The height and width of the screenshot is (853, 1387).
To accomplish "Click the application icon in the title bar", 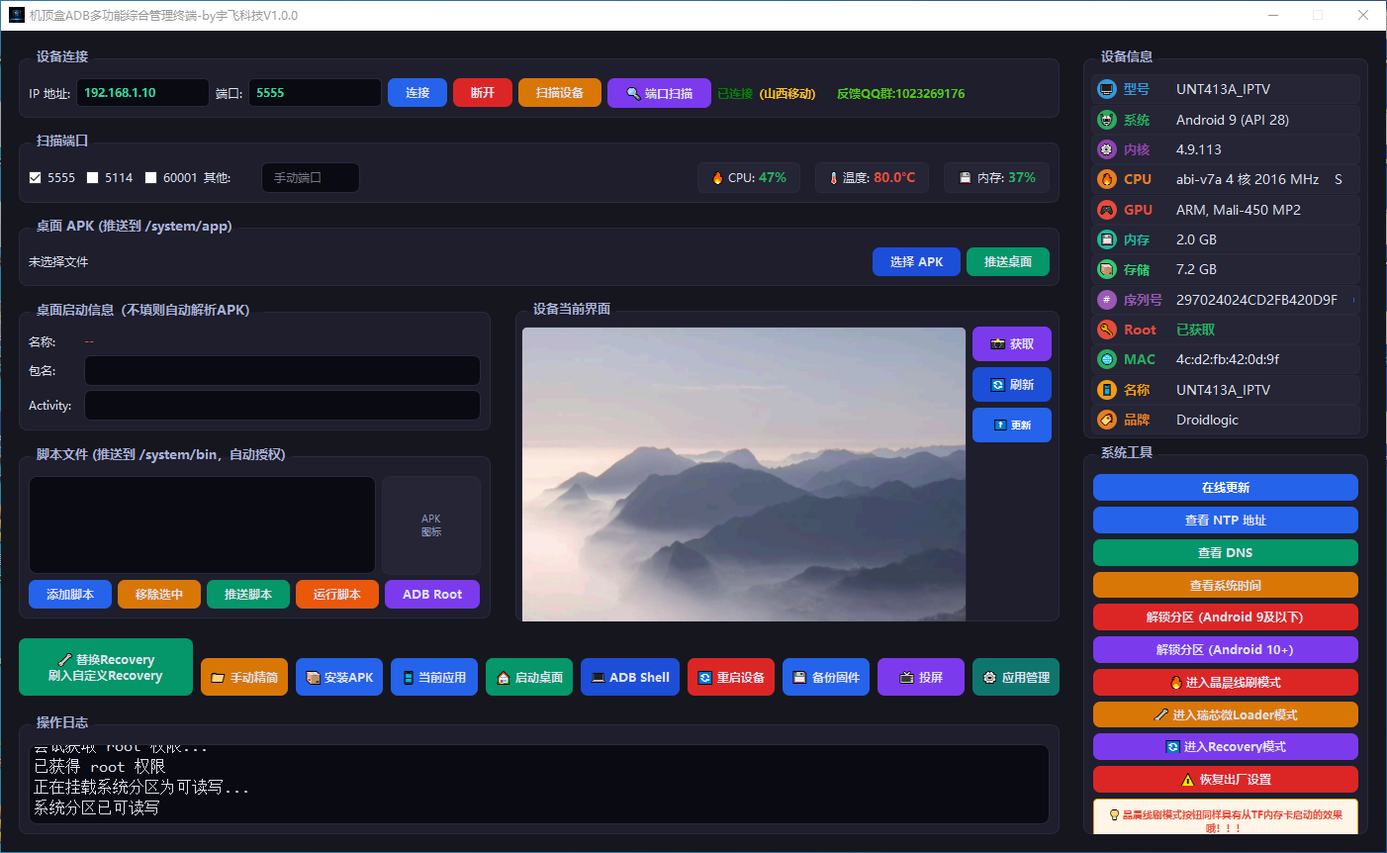I will tap(15, 15).
